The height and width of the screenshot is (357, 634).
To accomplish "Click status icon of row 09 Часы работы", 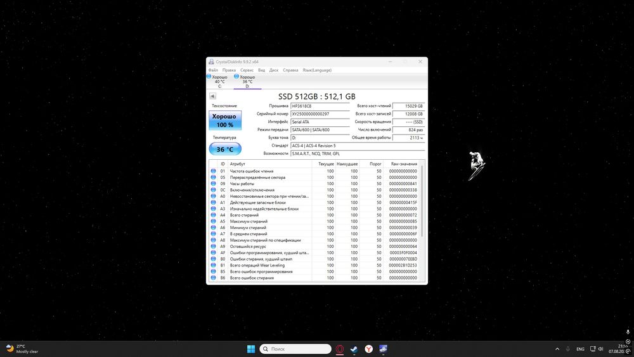I will [213, 183].
